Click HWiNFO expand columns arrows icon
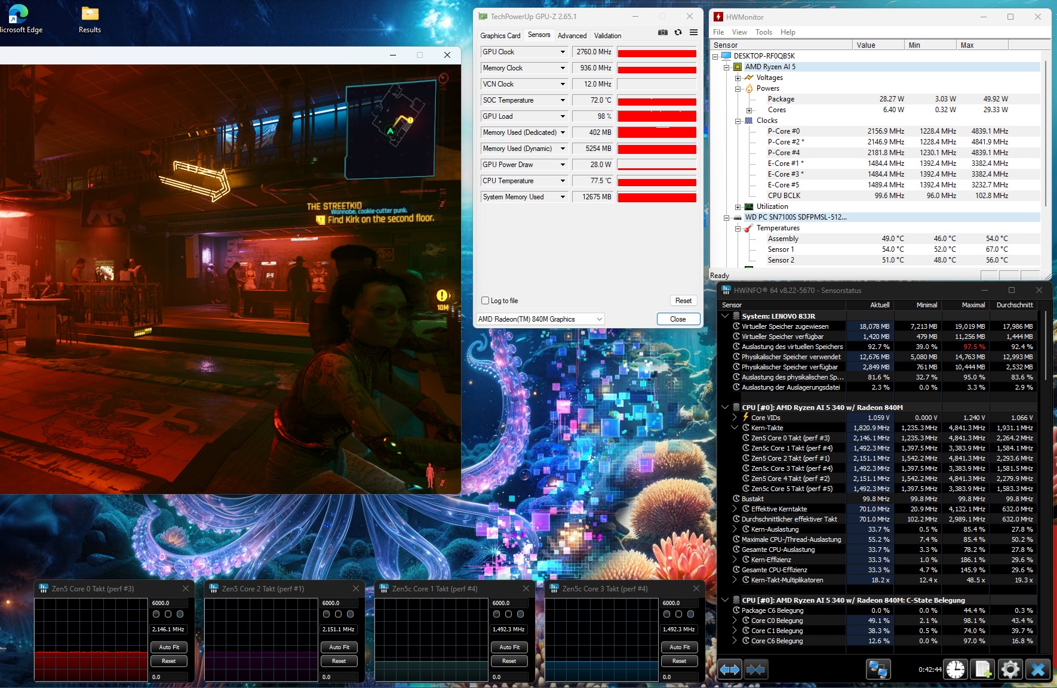This screenshot has height=688, width=1057. point(730,670)
